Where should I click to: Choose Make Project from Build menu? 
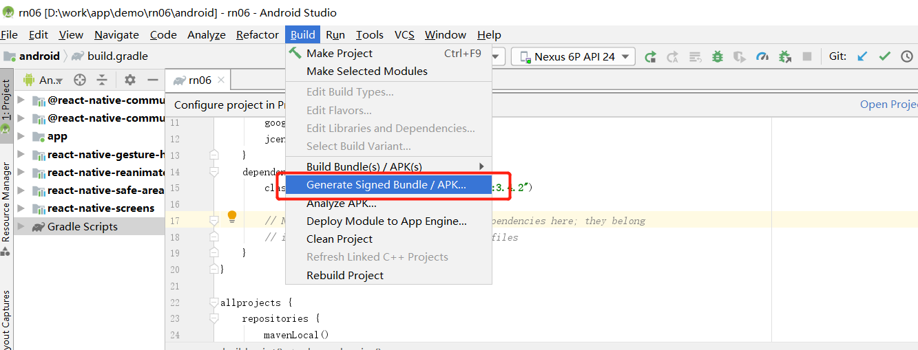pos(388,53)
